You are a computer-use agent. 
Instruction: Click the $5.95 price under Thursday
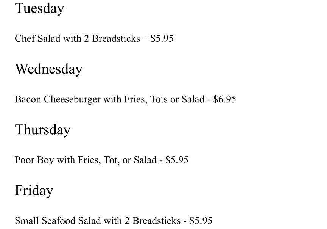(177, 160)
